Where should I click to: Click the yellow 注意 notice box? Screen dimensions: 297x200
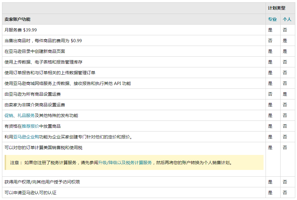tap(134, 162)
